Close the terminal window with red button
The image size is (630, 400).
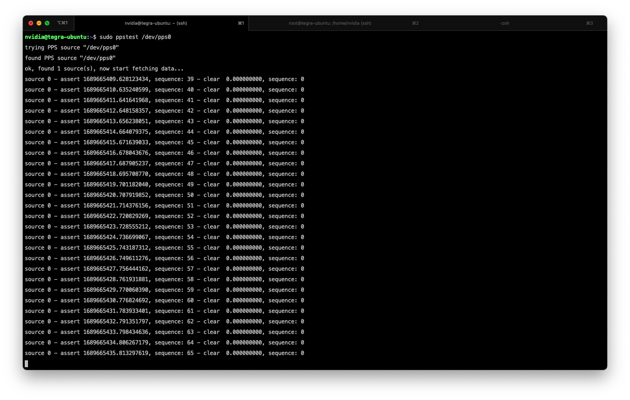pos(31,23)
